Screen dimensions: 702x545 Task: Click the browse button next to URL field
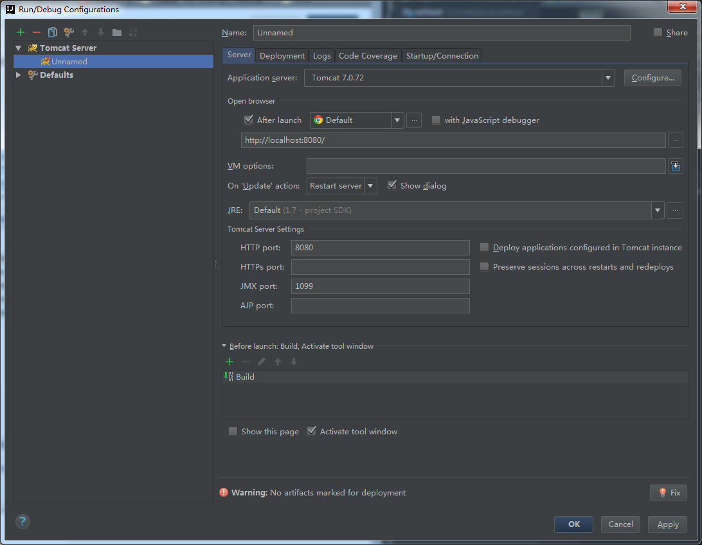(x=675, y=140)
